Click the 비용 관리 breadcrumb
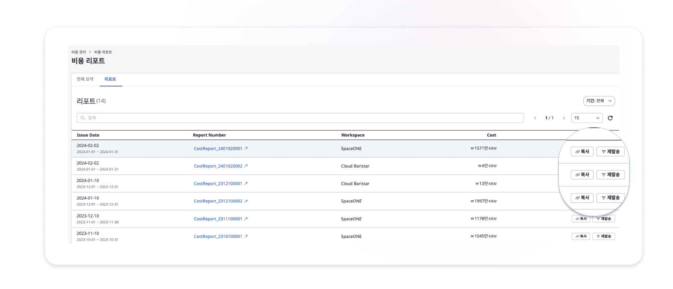This screenshot has height=289, width=673. (79, 52)
